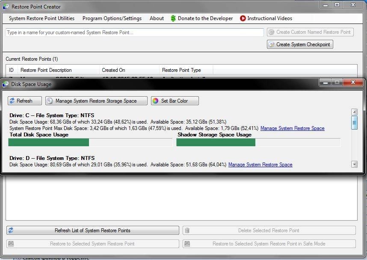
Task: Click the 'Drive: C – File System Type: NTFS' heading
Action: tap(52, 115)
